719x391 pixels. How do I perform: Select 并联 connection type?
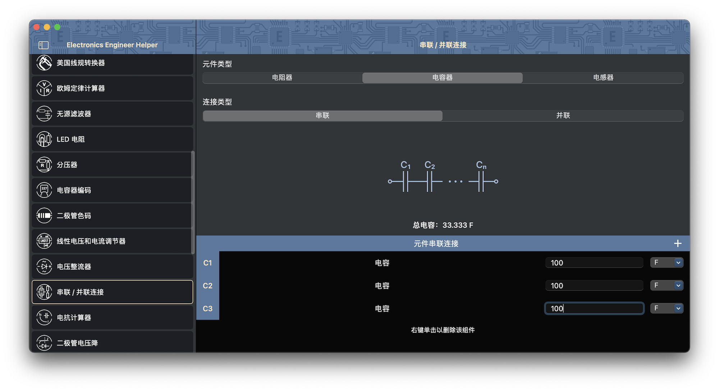click(563, 115)
